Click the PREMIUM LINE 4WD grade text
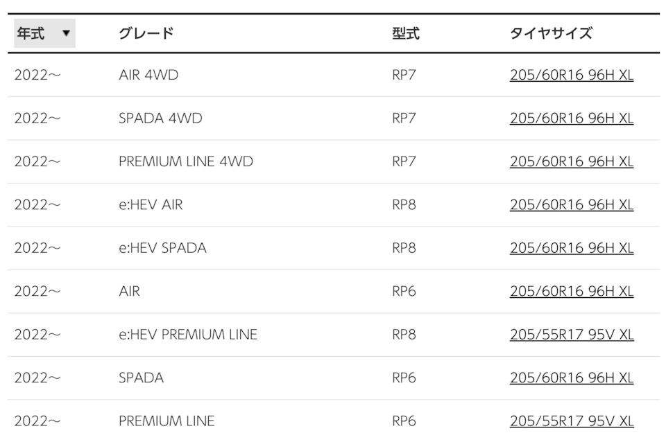The image size is (666, 442). (185, 161)
